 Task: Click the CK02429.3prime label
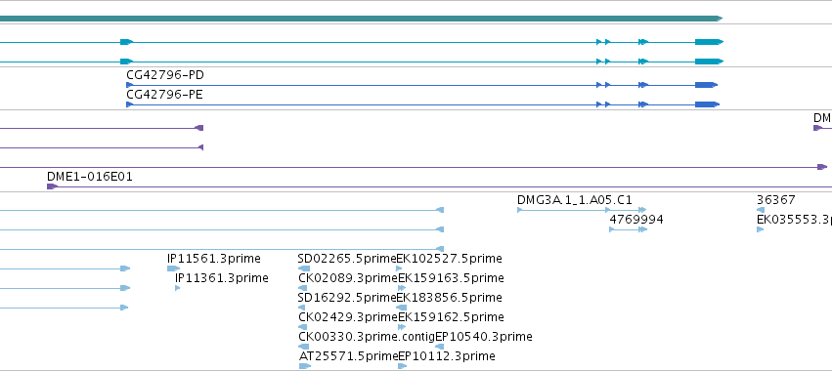tap(347, 317)
